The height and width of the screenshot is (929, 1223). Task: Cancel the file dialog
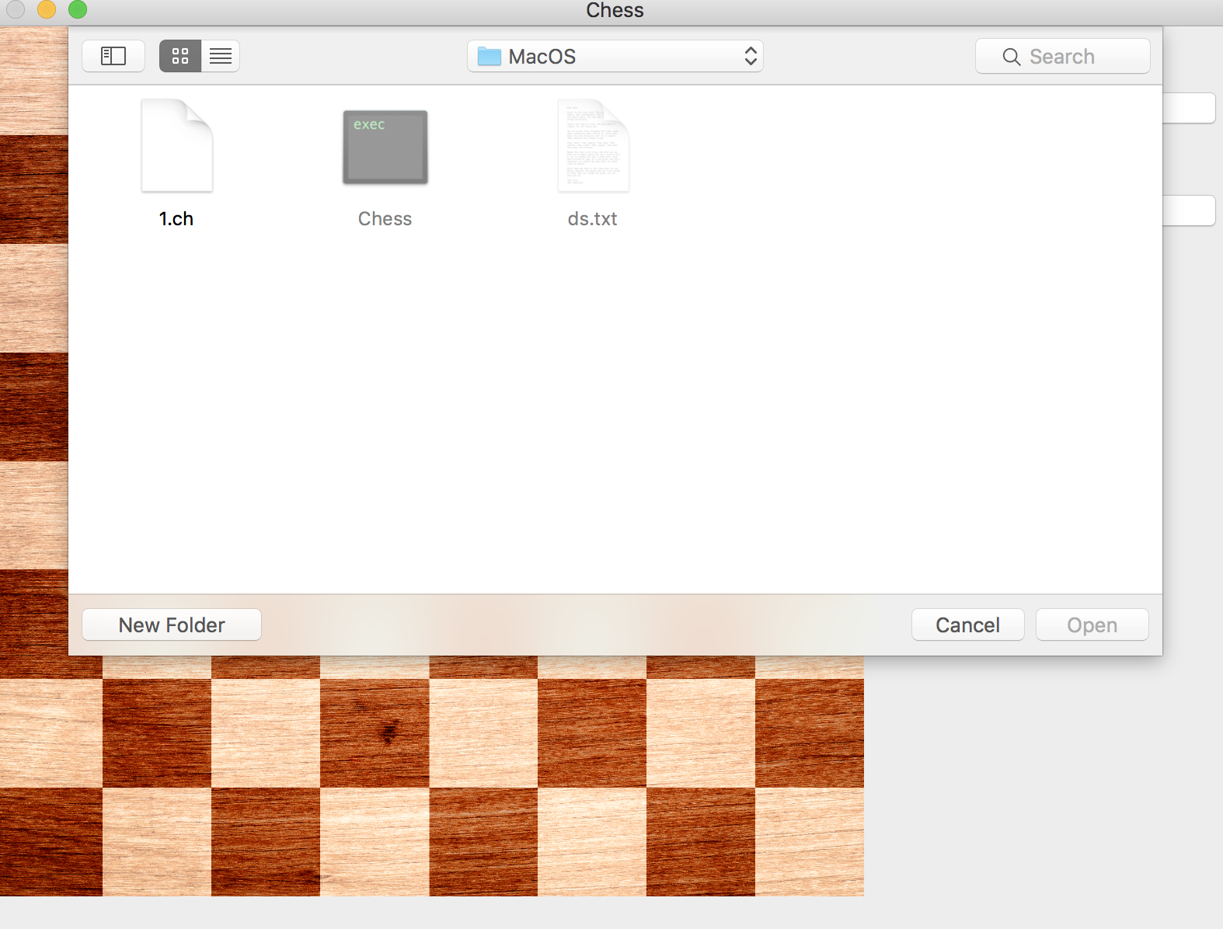(968, 625)
